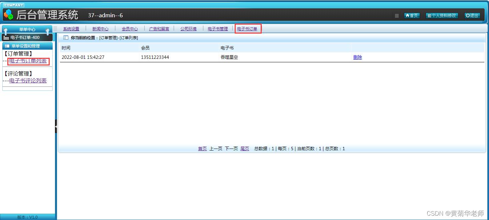489x220 pixels.
Task: Click the home icon in the 首页 button
Action: point(407,15)
